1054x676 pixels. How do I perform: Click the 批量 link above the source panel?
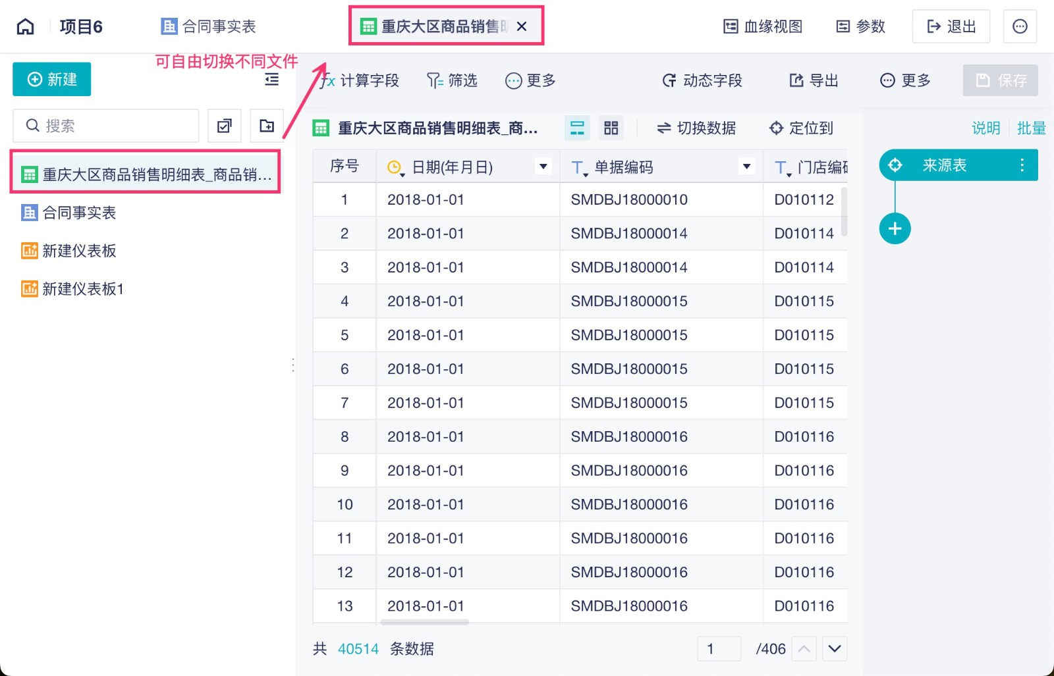click(1031, 128)
